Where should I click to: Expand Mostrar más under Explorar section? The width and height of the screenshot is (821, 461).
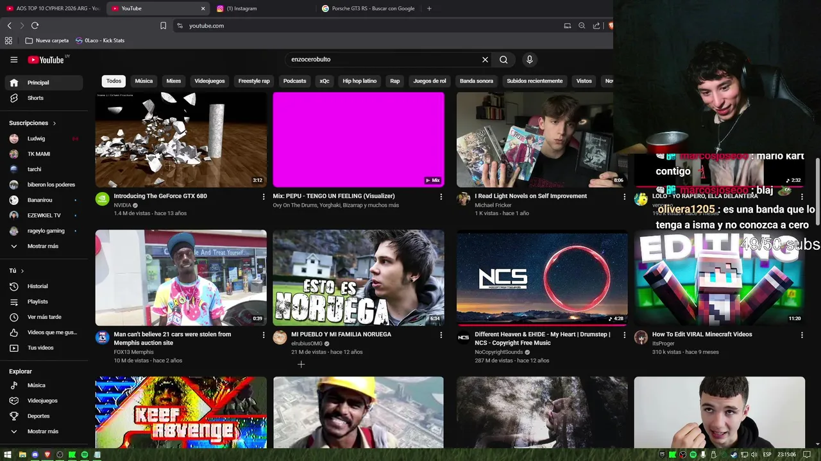(44, 432)
